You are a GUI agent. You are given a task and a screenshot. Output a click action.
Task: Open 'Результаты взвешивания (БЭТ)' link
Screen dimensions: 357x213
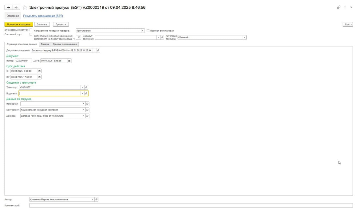(x=43, y=16)
